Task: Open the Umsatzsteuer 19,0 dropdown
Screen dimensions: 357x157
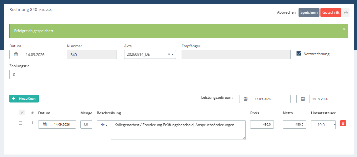Action: (x=323, y=125)
